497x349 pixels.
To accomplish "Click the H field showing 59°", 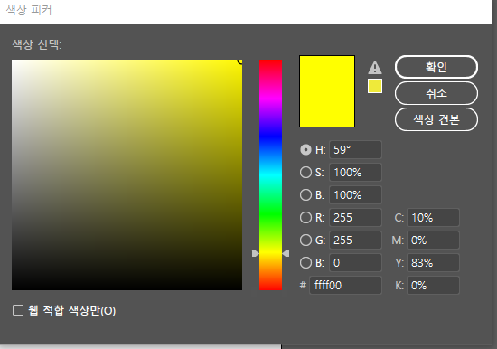I will click(x=355, y=150).
